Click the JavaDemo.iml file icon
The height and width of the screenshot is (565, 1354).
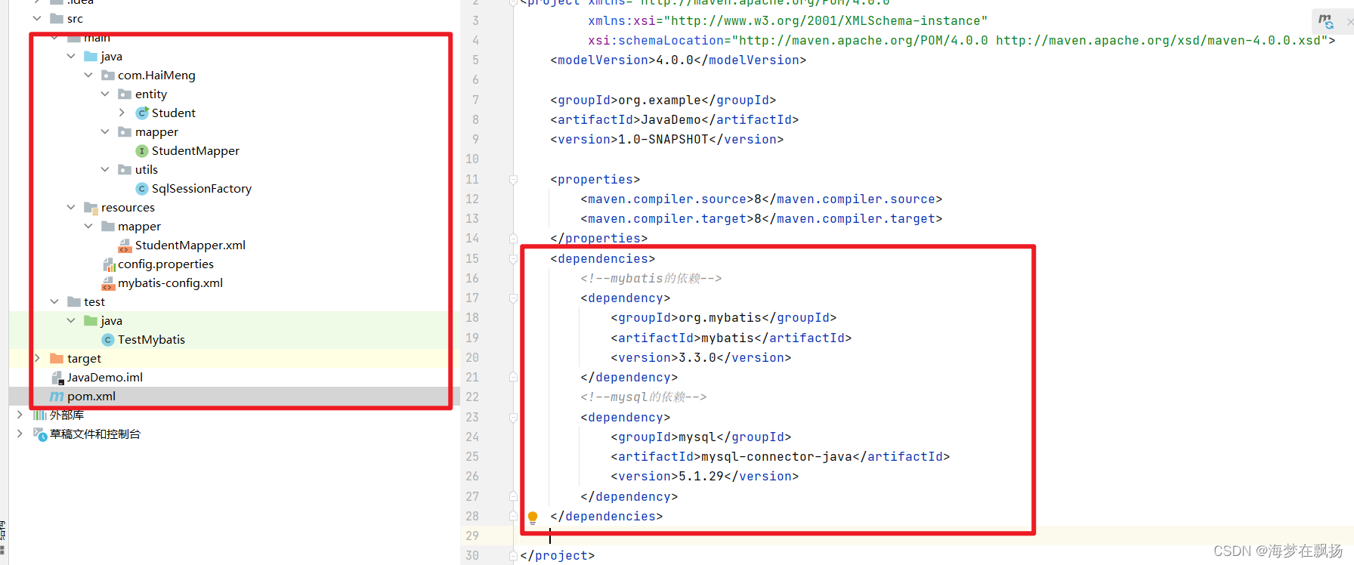[57, 378]
